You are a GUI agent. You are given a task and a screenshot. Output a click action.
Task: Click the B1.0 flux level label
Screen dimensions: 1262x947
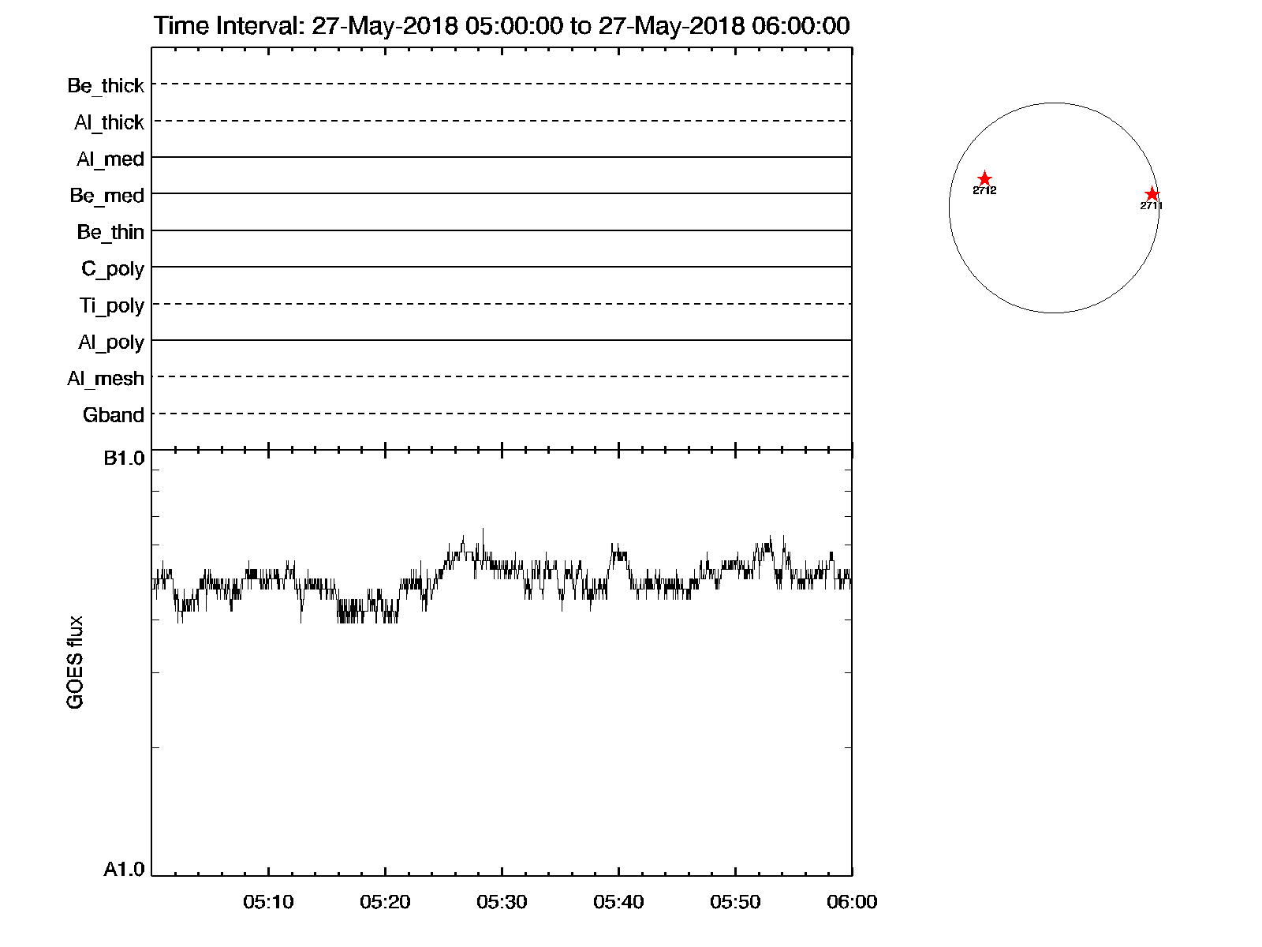[x=124, y=459]
